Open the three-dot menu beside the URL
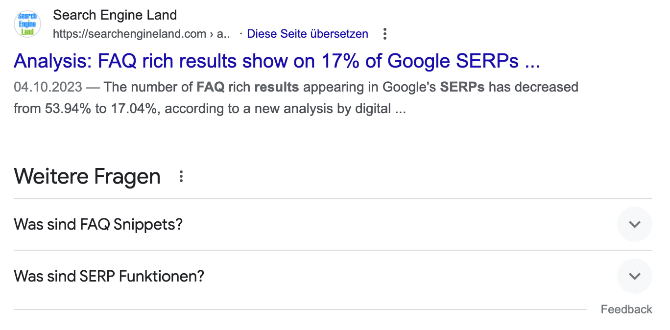670x330 pixels. [x=385, y=34]
